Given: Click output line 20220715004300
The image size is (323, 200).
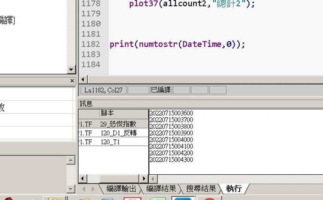Looking at the screenshot, I should (x=171, y=160).
